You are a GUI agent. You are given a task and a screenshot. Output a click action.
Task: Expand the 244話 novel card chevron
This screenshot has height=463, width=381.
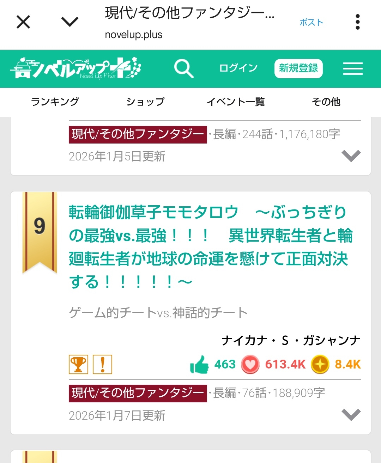tap(351, 156)
